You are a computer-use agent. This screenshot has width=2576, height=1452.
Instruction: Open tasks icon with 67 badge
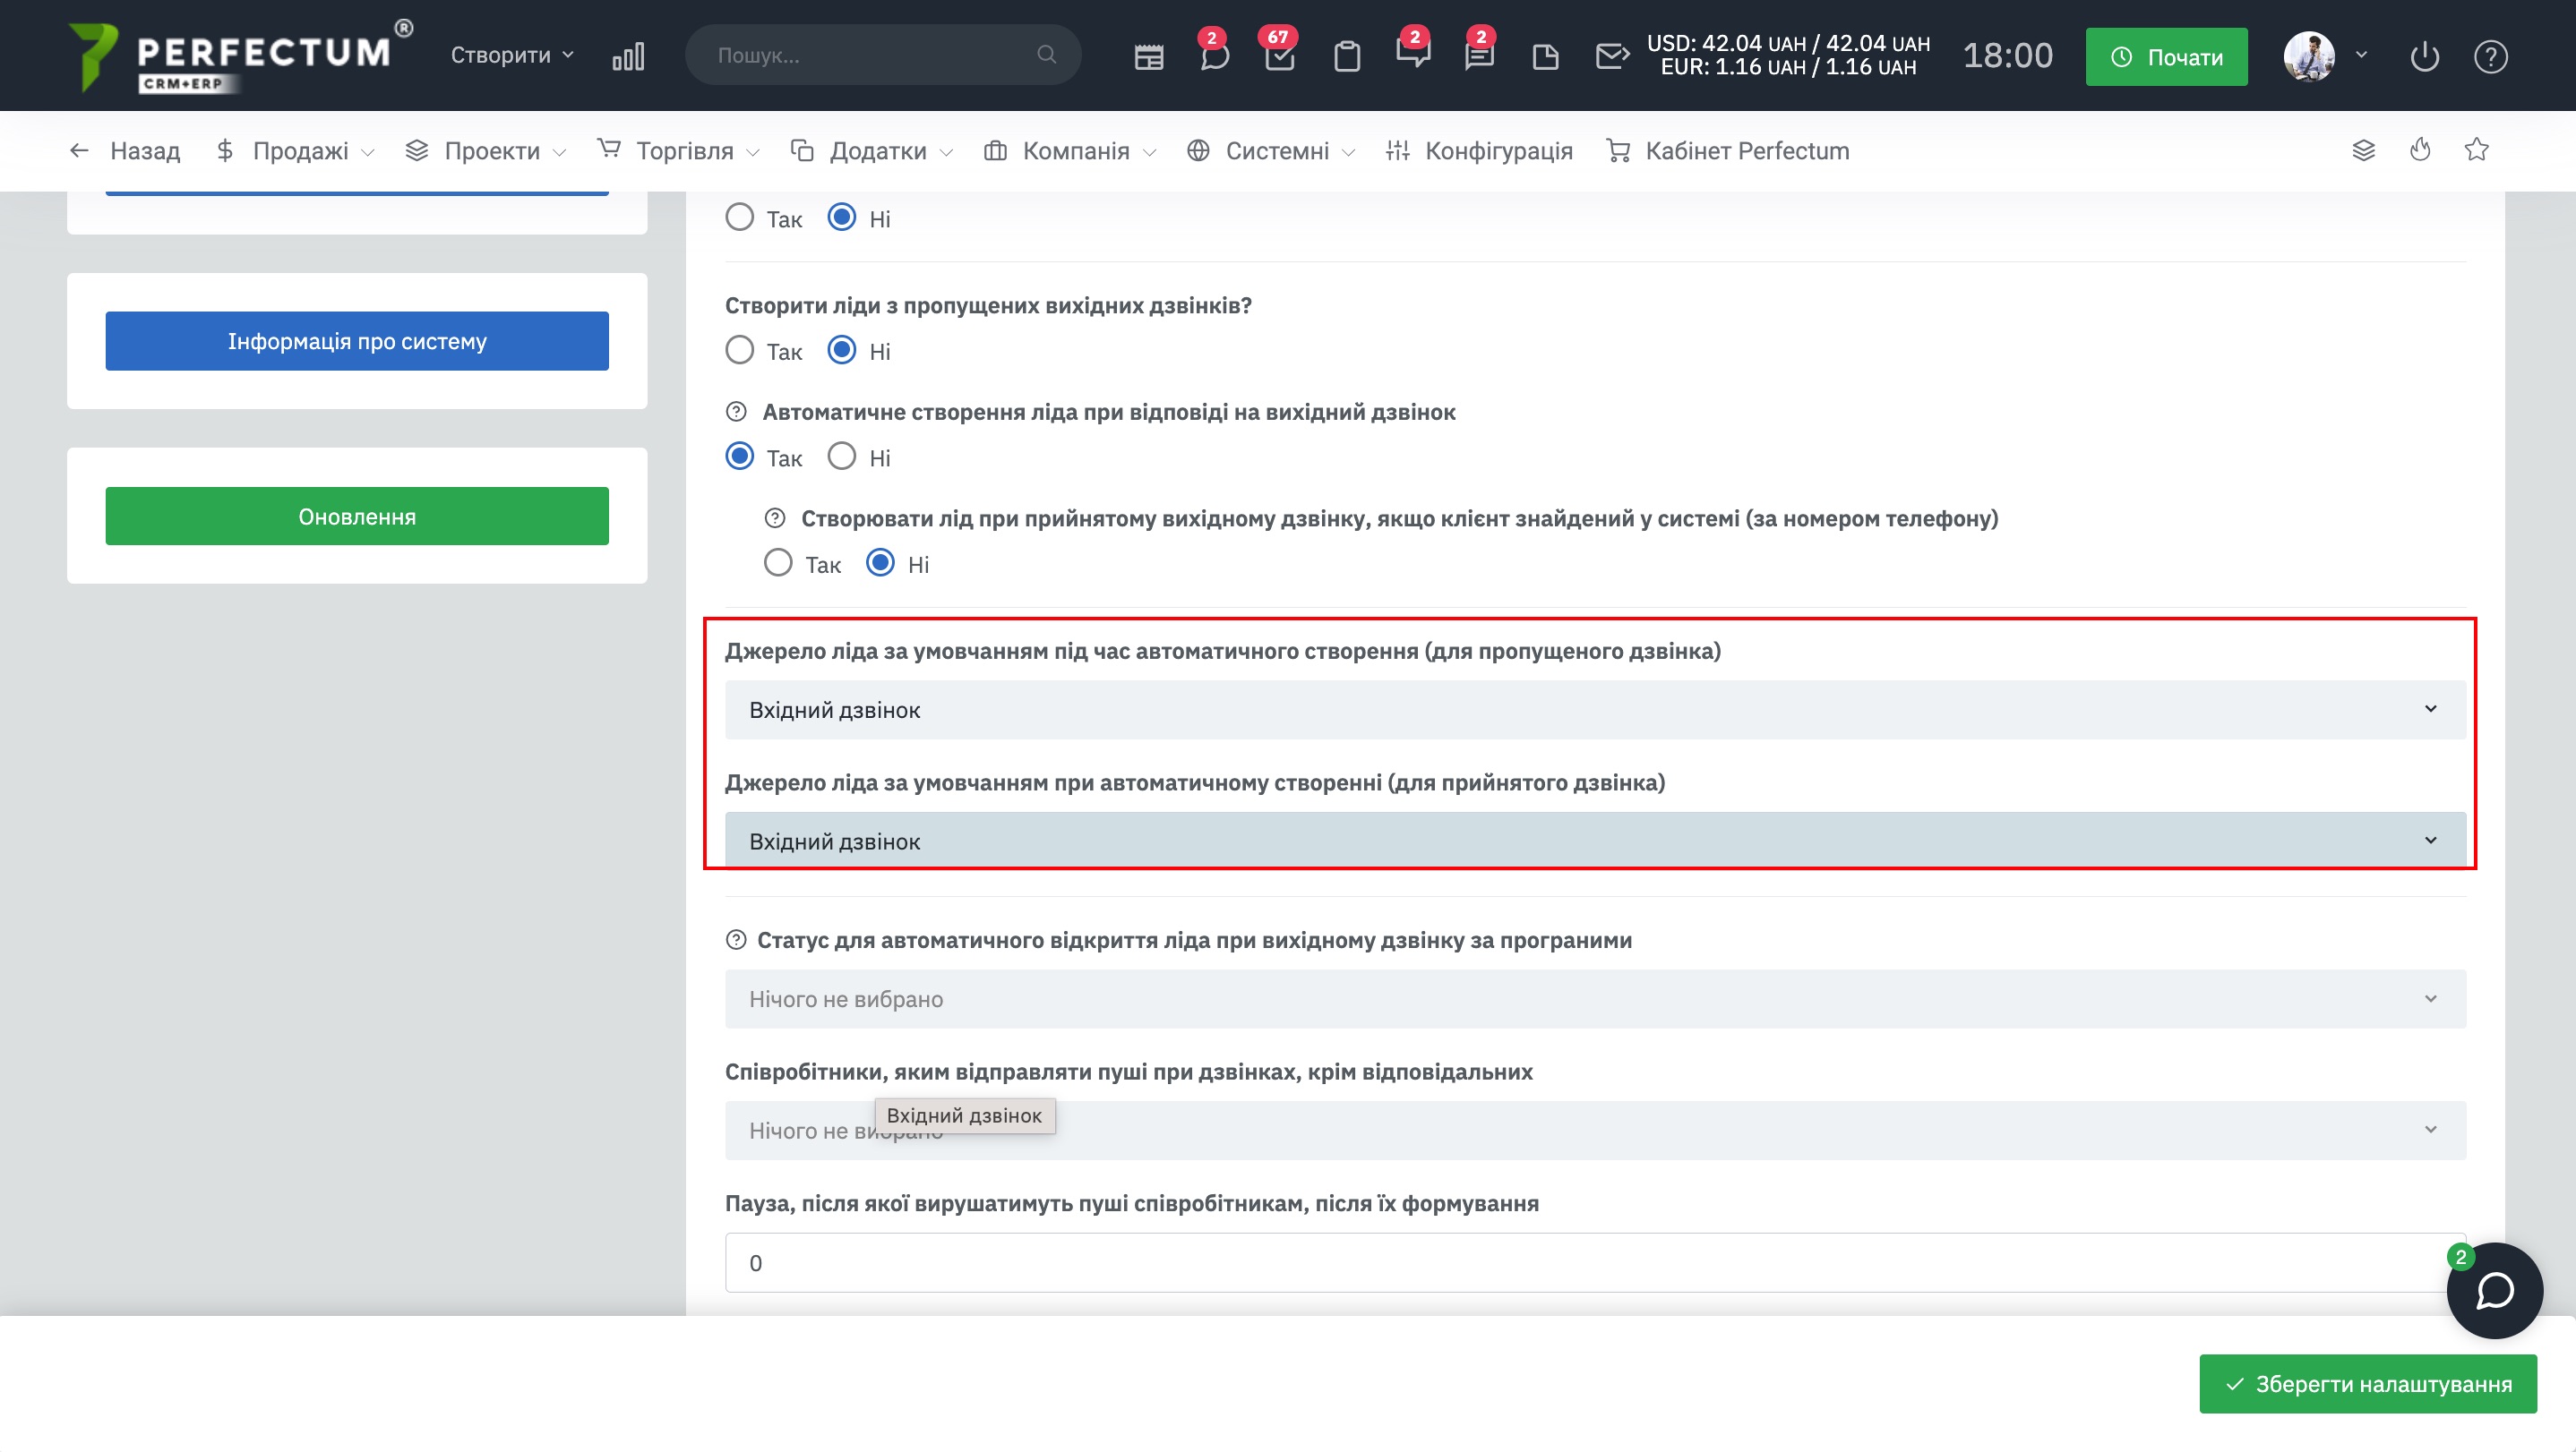tap(1279, 56)
